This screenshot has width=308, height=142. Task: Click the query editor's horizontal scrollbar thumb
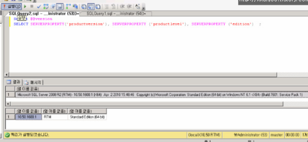[x=143, y=75]
